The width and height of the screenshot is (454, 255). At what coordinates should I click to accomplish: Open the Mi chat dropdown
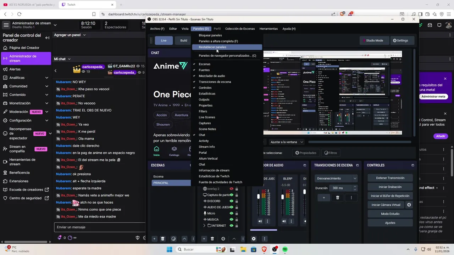(62, 59)
